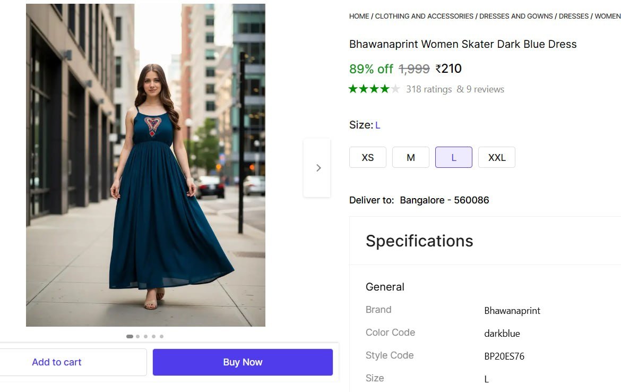The height and width of the screenshot is (392, 621).
Task: Open the 9 reviews link
Action: (485, 89)
